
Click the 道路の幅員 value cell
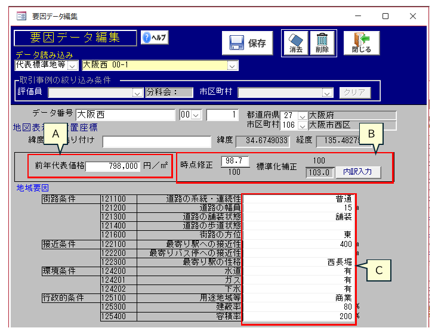(298, 208)
